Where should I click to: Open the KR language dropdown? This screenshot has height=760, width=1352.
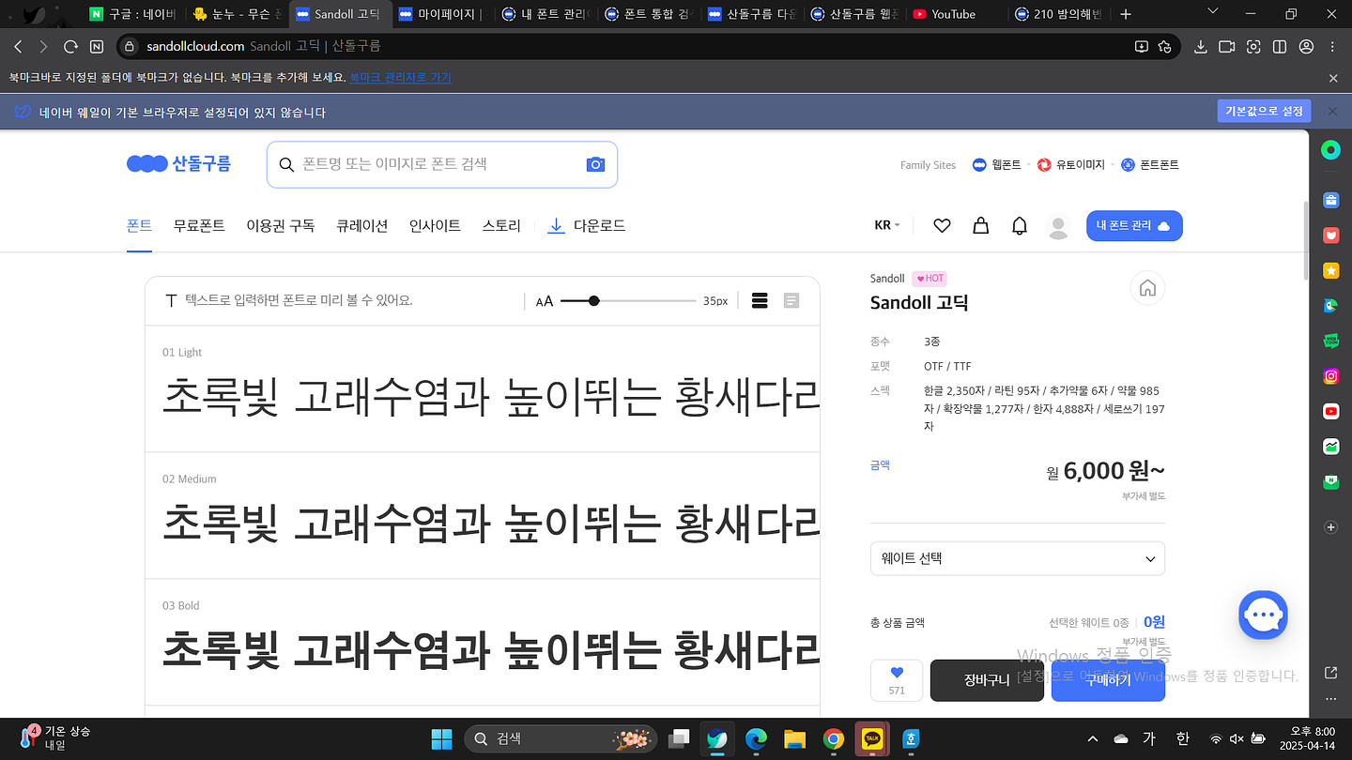pyautogui.click(x=887, y=225)
